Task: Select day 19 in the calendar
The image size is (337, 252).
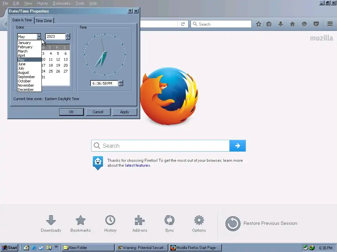Action: tap(58, 65)
